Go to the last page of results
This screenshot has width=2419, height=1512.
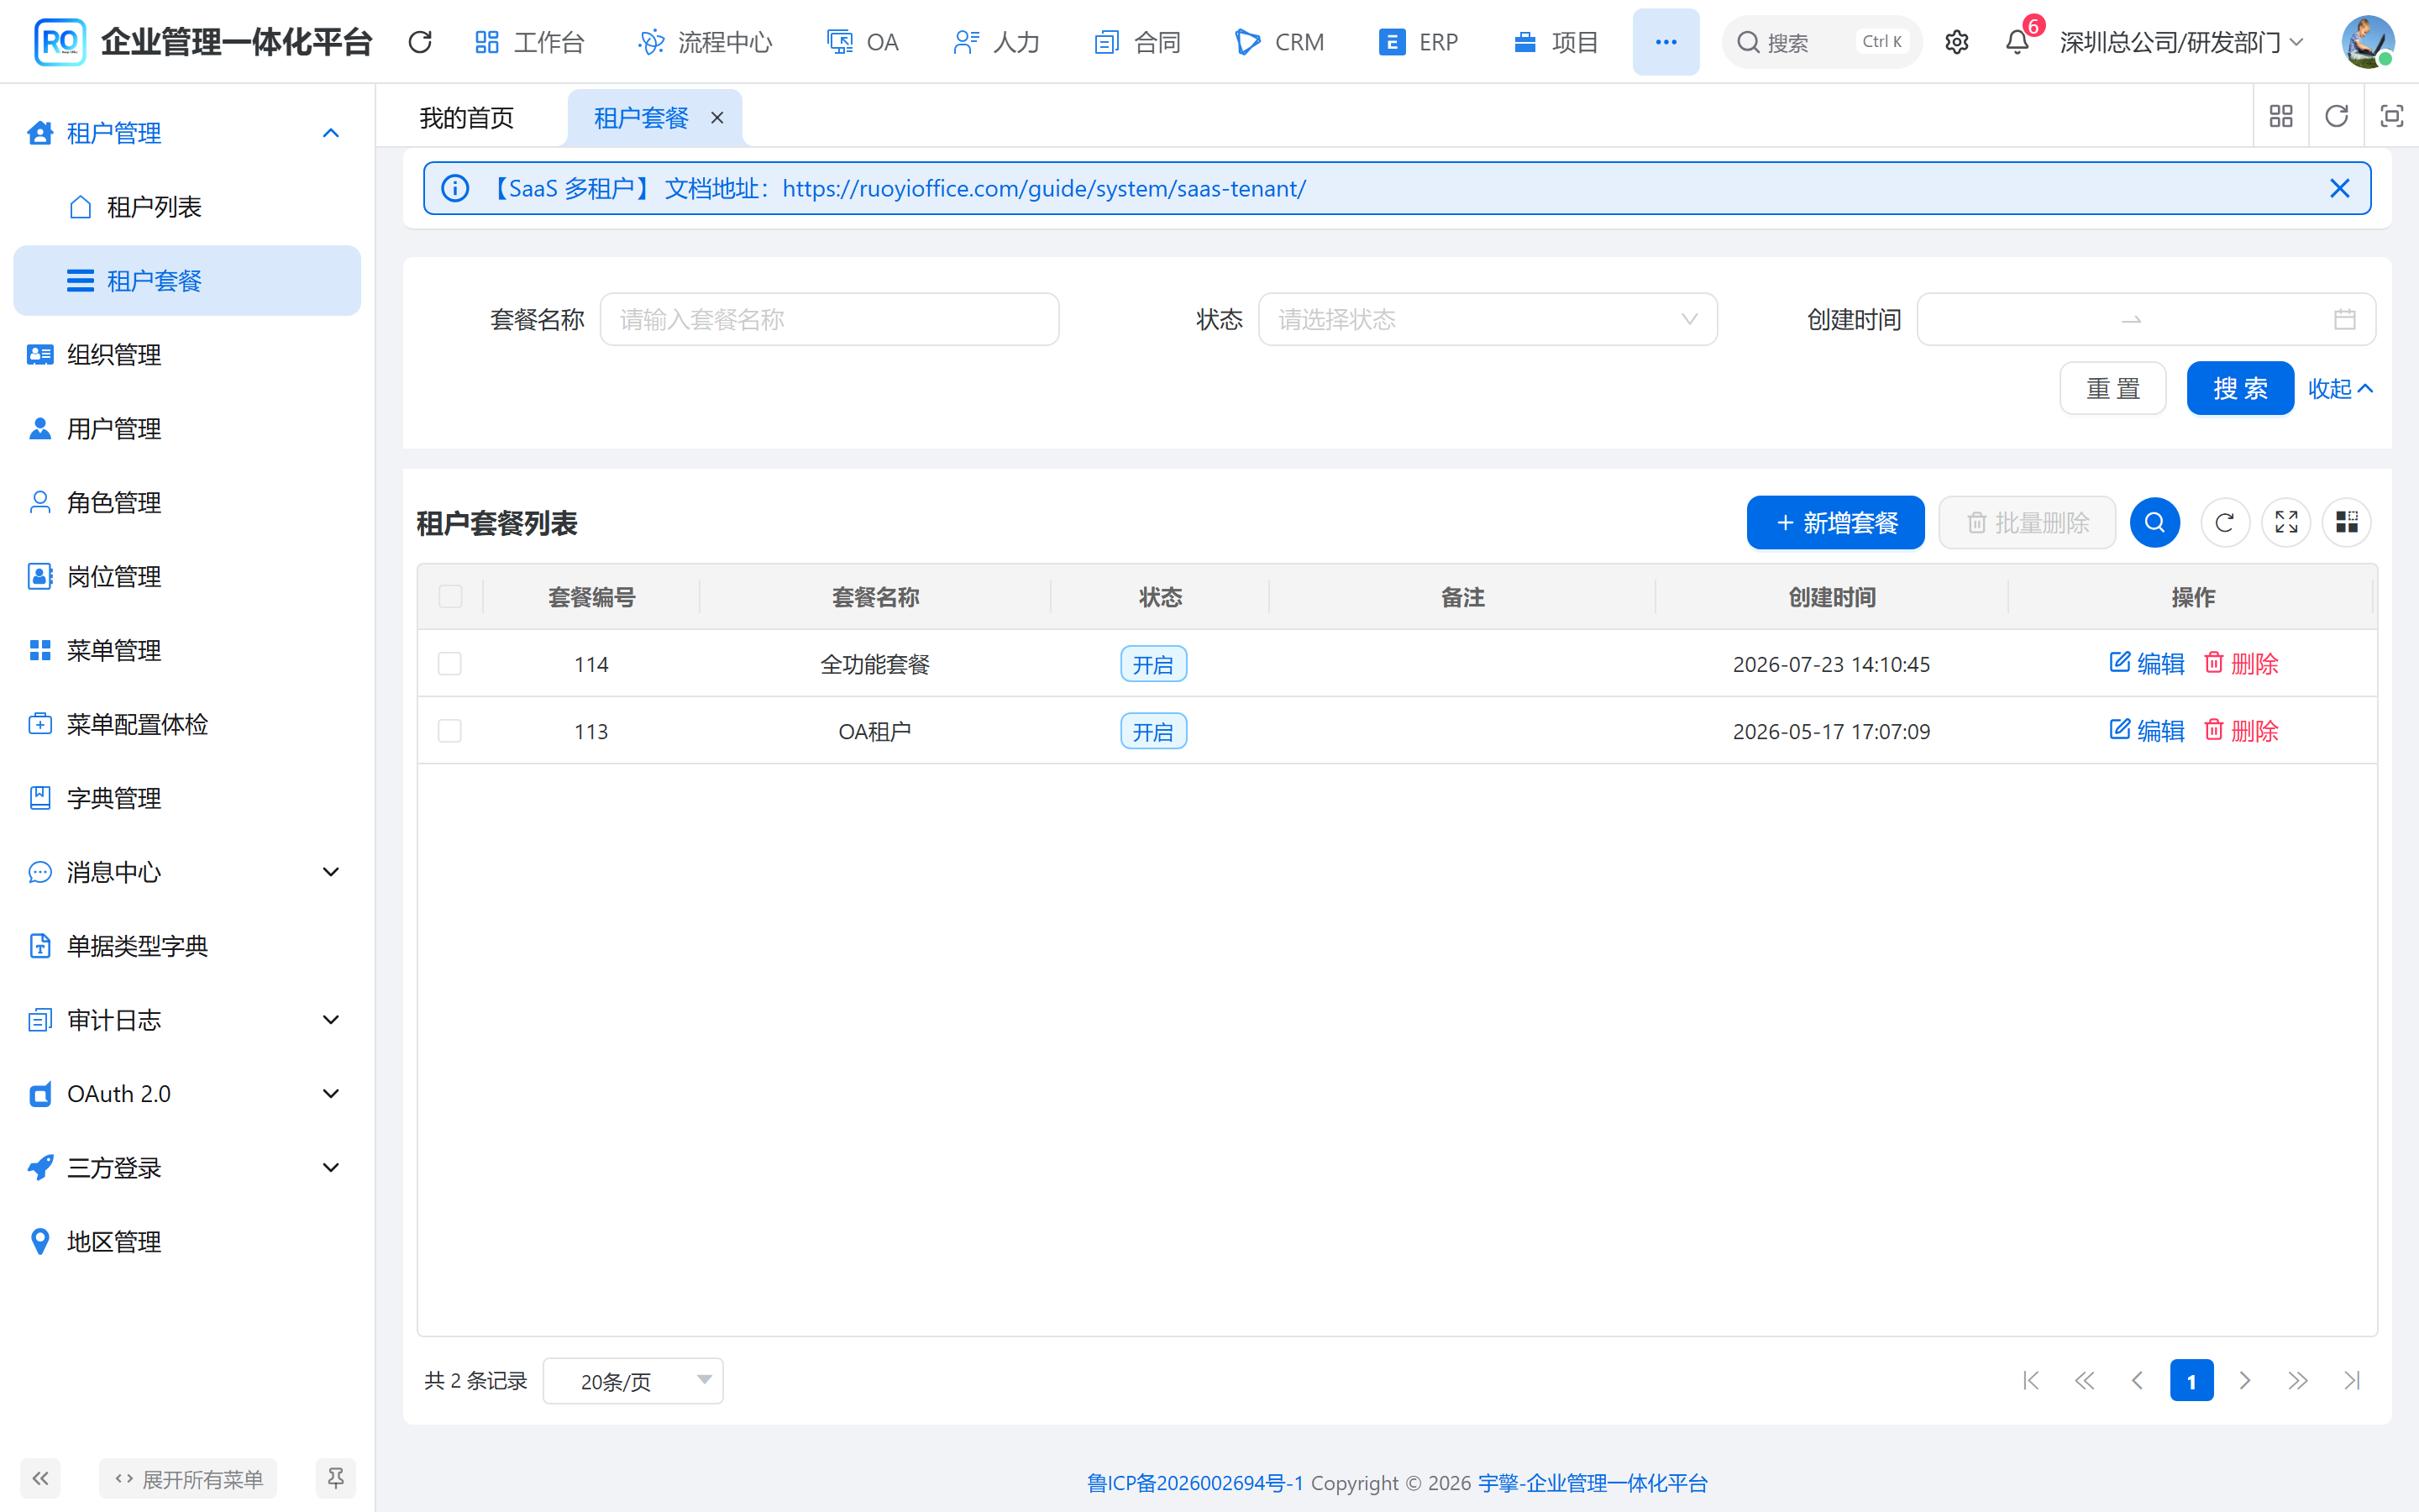pyautogui.click(x=2352, y=1381)
